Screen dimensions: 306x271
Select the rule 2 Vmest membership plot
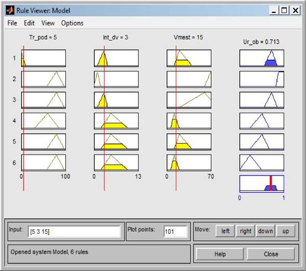coord(189,79)
